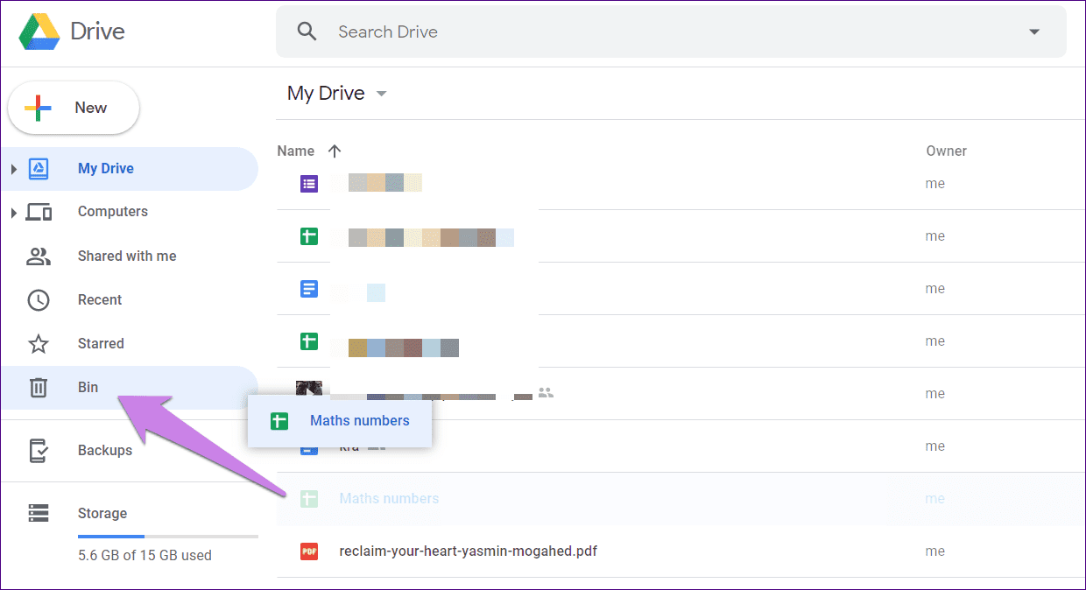This screenshot has width=1086, height=590.
Task: Open reclaim-your-heart-yasmin-mogahed.pdf
Action: click(469, 551)
